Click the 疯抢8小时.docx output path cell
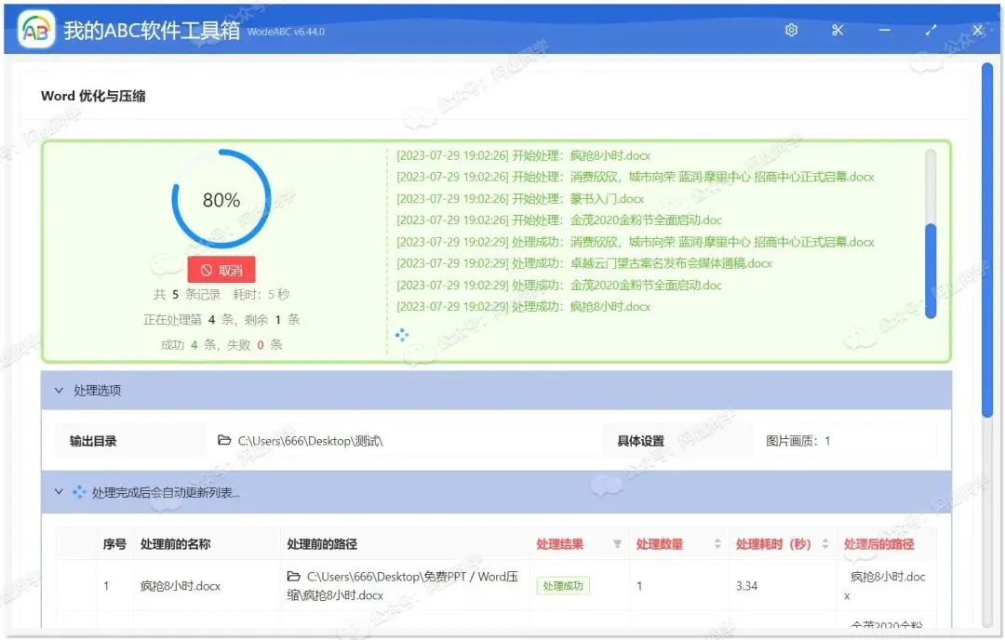1005x640 pixels. [x=887, y=585]
